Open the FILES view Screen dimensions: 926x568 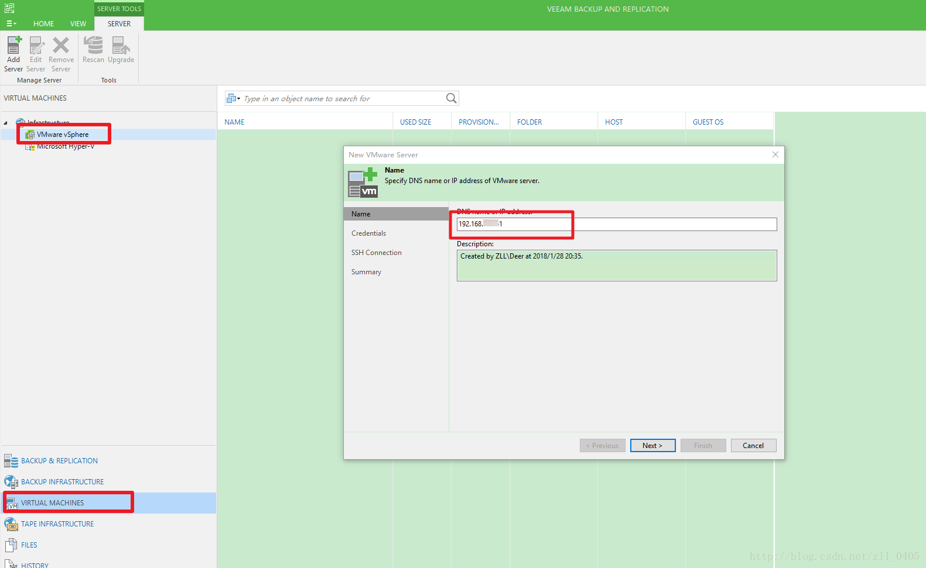[x=108, y=545]
